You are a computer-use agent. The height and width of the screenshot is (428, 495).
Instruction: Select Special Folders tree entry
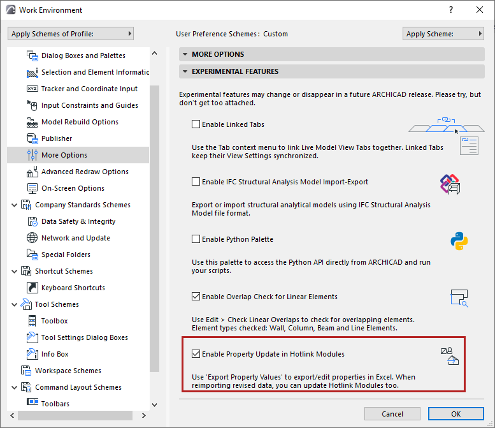click(78, 255)
